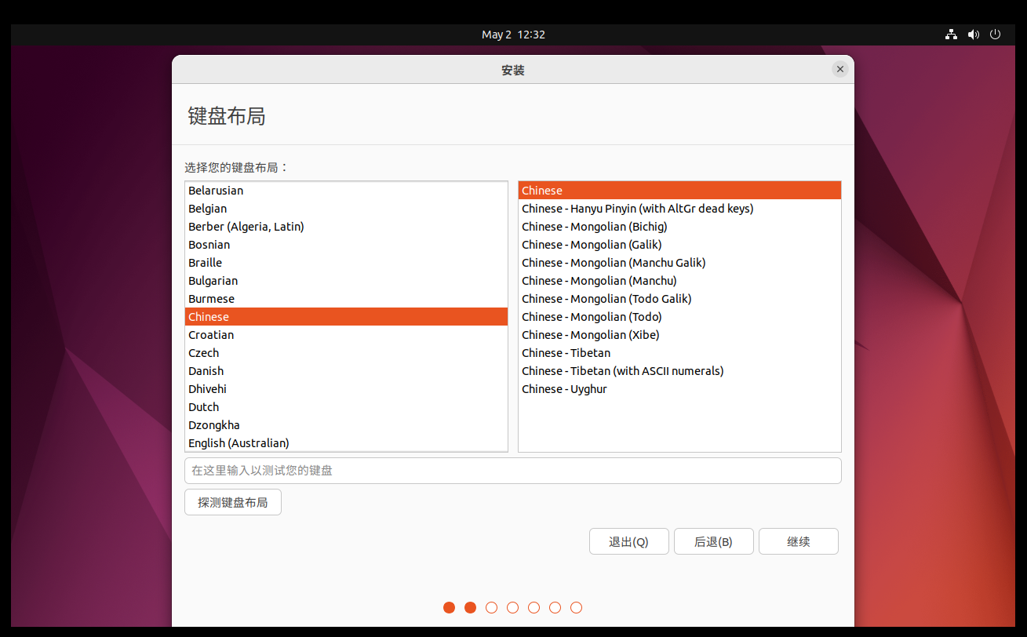
Task: Select Chinese - Mongolian (Manchu) variant
Action: (x=679, y=281)
